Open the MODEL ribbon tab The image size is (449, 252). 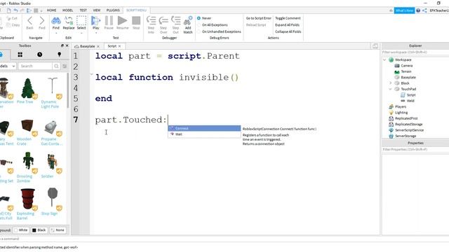tap(68, 10)
